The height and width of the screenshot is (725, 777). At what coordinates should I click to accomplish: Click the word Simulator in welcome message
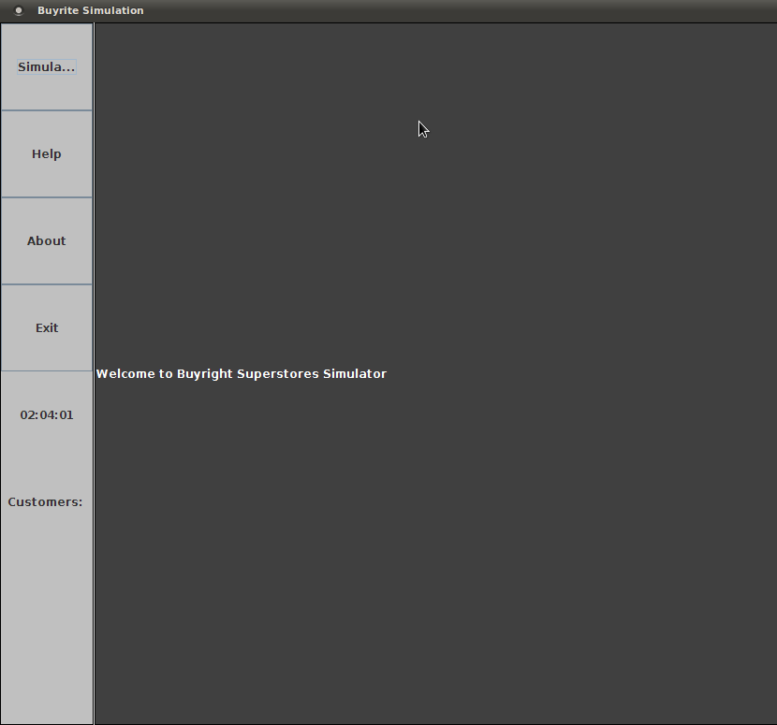tap(355, 374)
